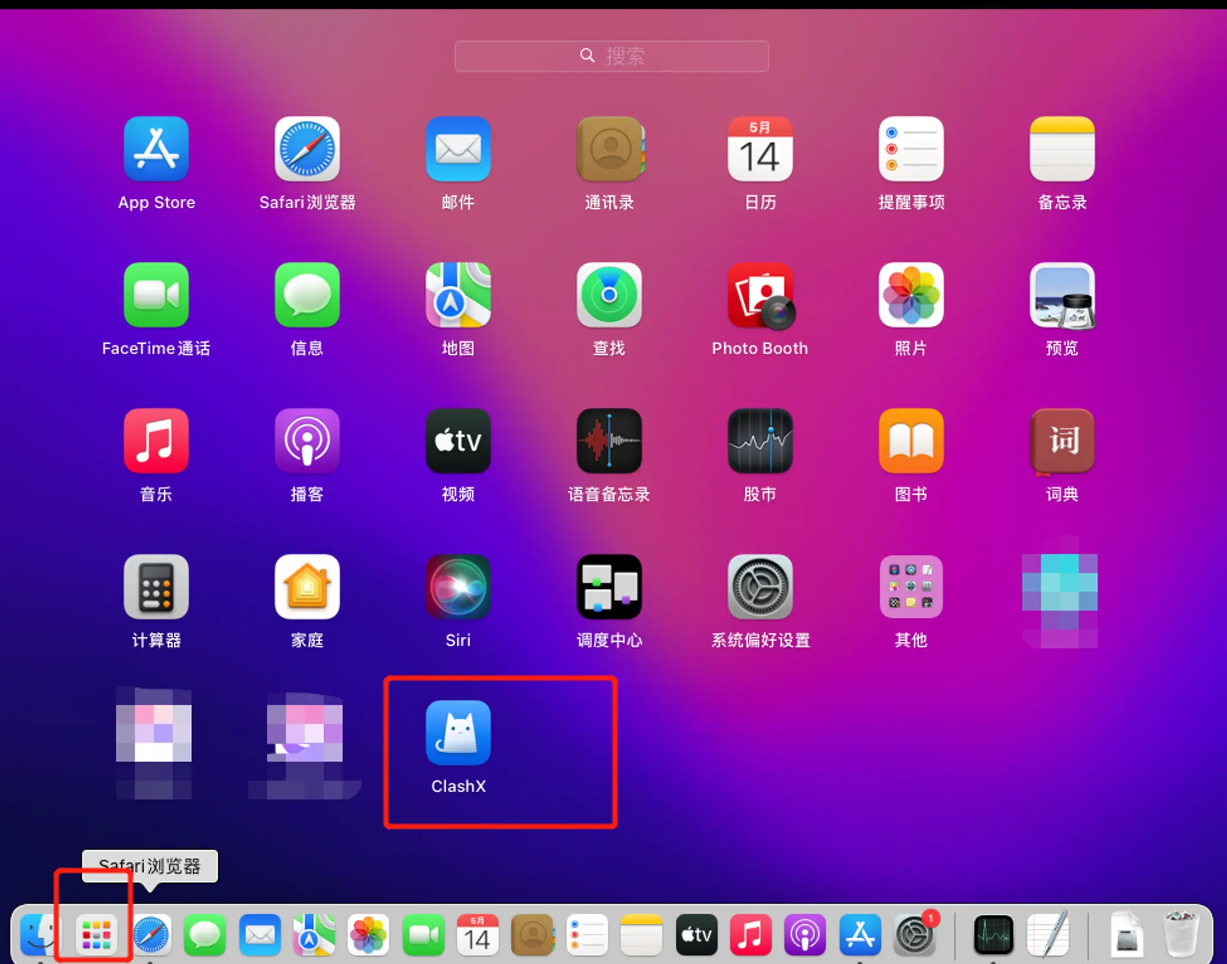1227x964 pixels.
Task: Open the Preview (预览) app
Action: (x=1062, y=295)
